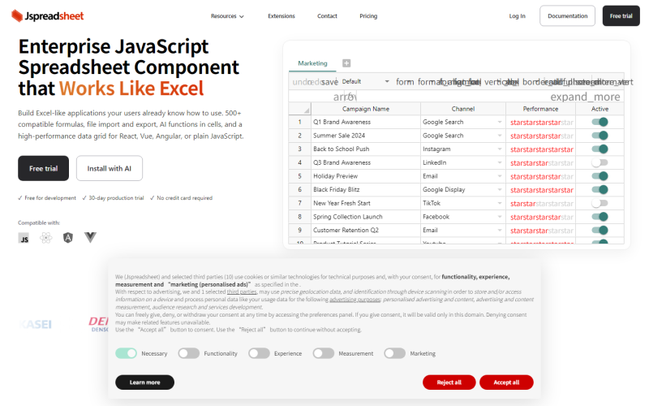Open Channel dropdown for Summer Sale 2024
This screenshot has height=406, width=649.
(500, 136)
